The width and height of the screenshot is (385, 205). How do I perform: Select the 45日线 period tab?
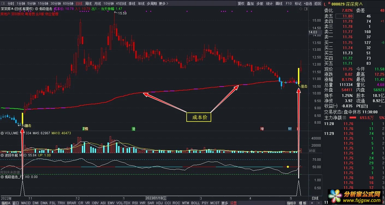pos(121,4)
